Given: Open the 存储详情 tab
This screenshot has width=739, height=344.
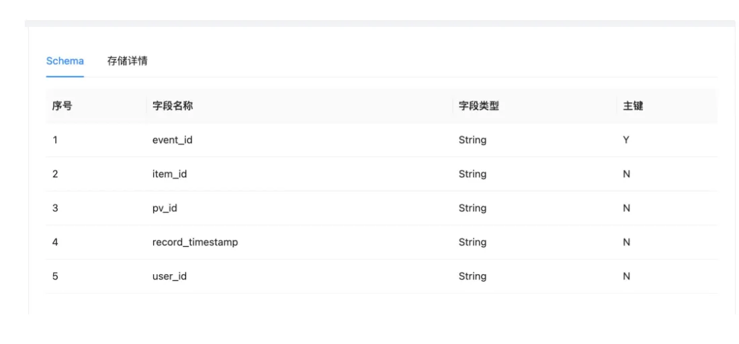Looking at the screenshot, I should tap(128, 61).
